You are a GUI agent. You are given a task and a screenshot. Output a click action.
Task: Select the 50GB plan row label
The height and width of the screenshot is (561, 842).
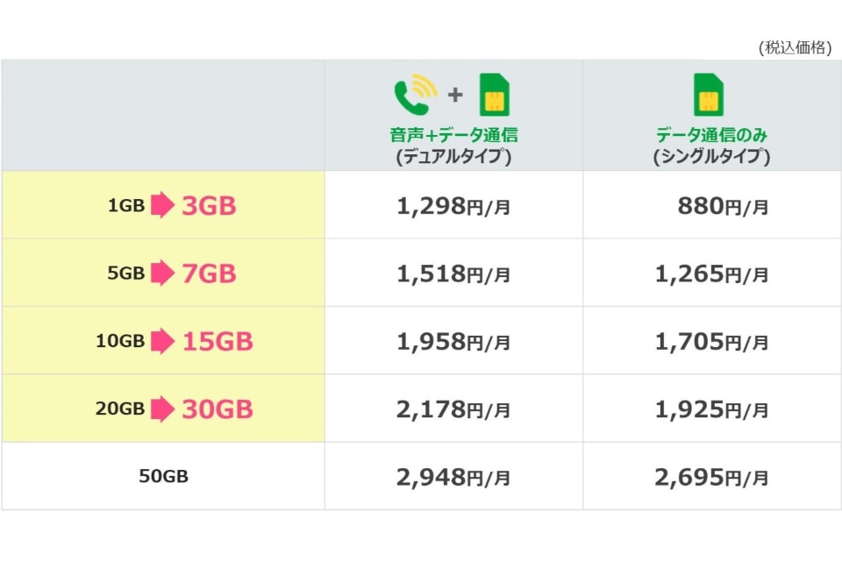(163, 477)
